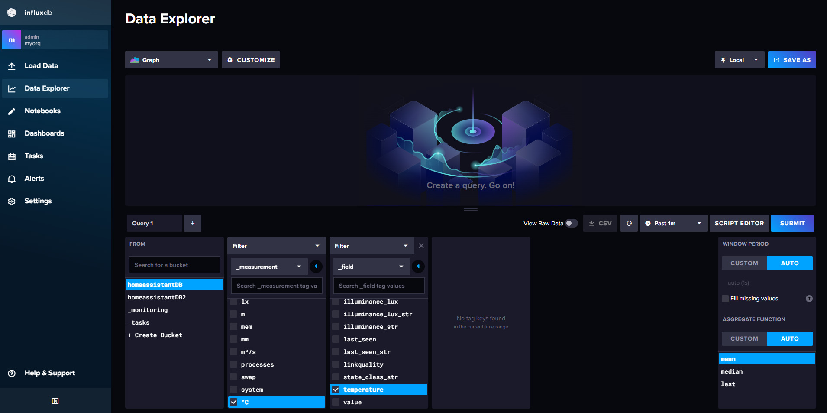The width and height of the screenshot is (827, 413).
Task: Open the _field tag key dropdown
Action: click(x=371, y=267)
